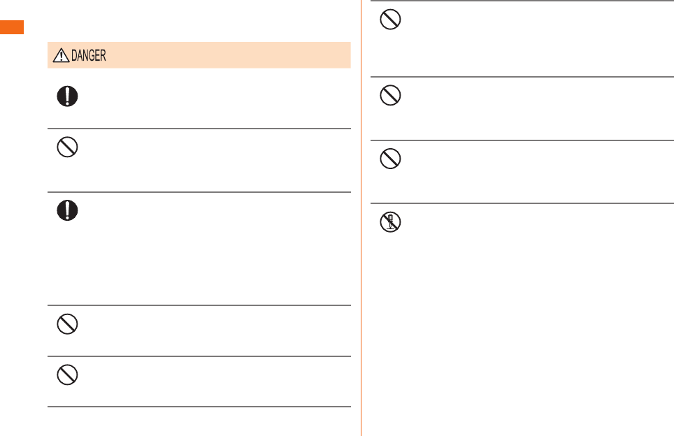Image resolution: width=674 pixels, height=436 pixels.
Task: Click the do-not-disassemble screwdriver icon
Action: (x=390, y=222)
